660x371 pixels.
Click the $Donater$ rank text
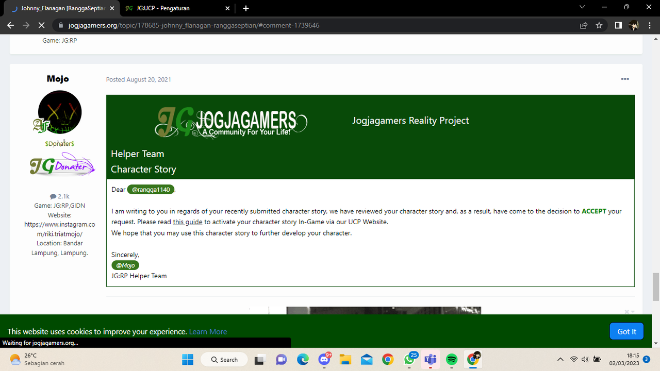tap(59, 144)
